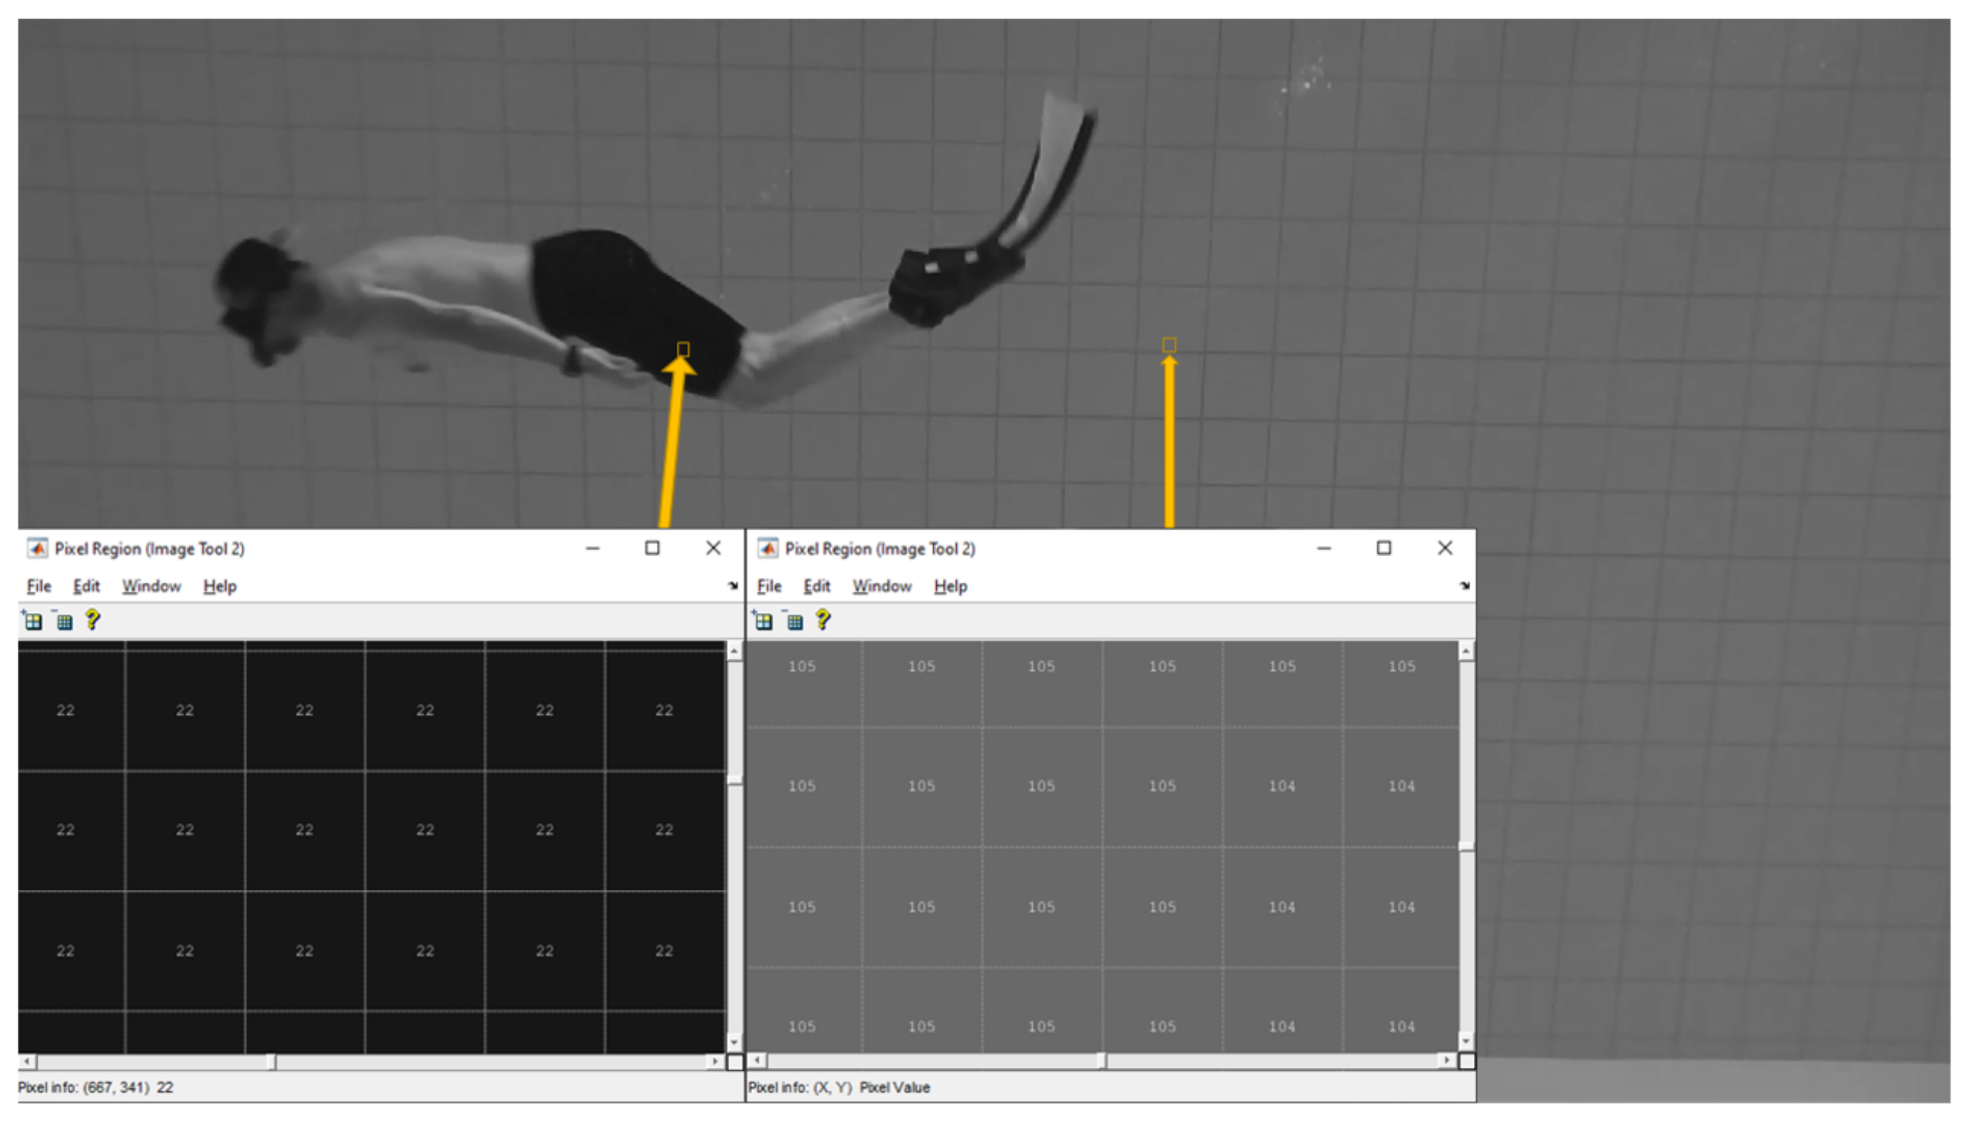Screen dimensions: 1966x1121
Task: Click horizontal scrollbar thumb in left Pixel Region
Action: [x=271, y=1062]
